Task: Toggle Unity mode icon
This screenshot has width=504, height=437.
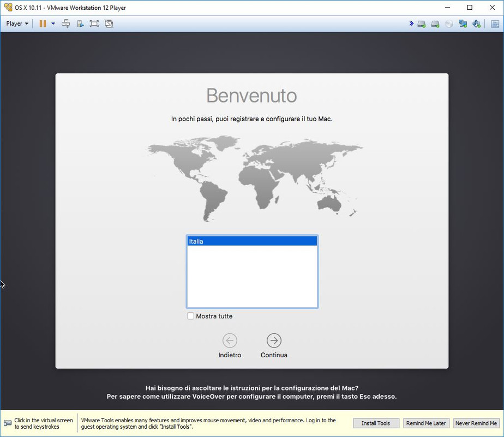Action: (109, 23)
